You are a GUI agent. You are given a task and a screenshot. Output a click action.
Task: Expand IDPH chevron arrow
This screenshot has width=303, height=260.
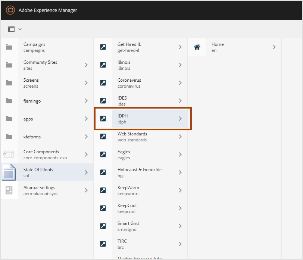tap(180, 119)
